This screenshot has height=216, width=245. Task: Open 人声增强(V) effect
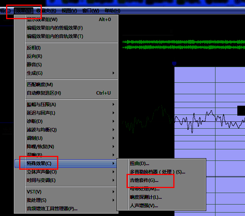(144, 206)
